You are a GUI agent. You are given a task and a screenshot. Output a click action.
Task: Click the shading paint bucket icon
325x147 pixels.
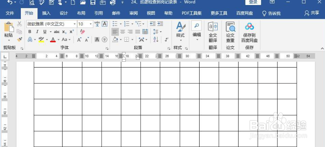[115, 39]
